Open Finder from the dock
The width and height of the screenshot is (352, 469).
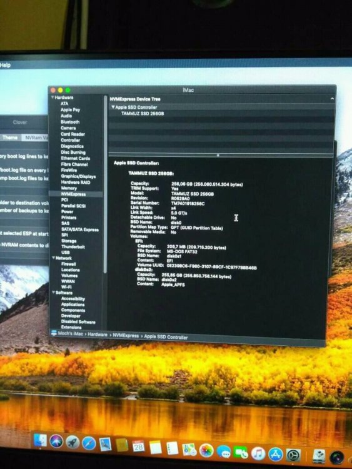point(39,440)
